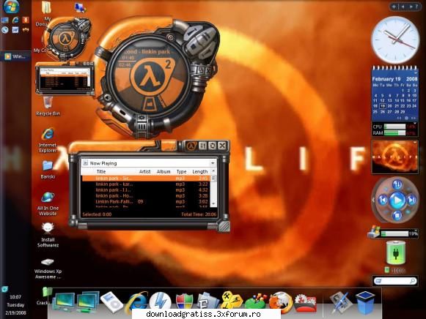This screenshot has height=319, width=426.
Task: Open the My Documents folder icon
Action: pyautogui.click(x=46, y=7)
